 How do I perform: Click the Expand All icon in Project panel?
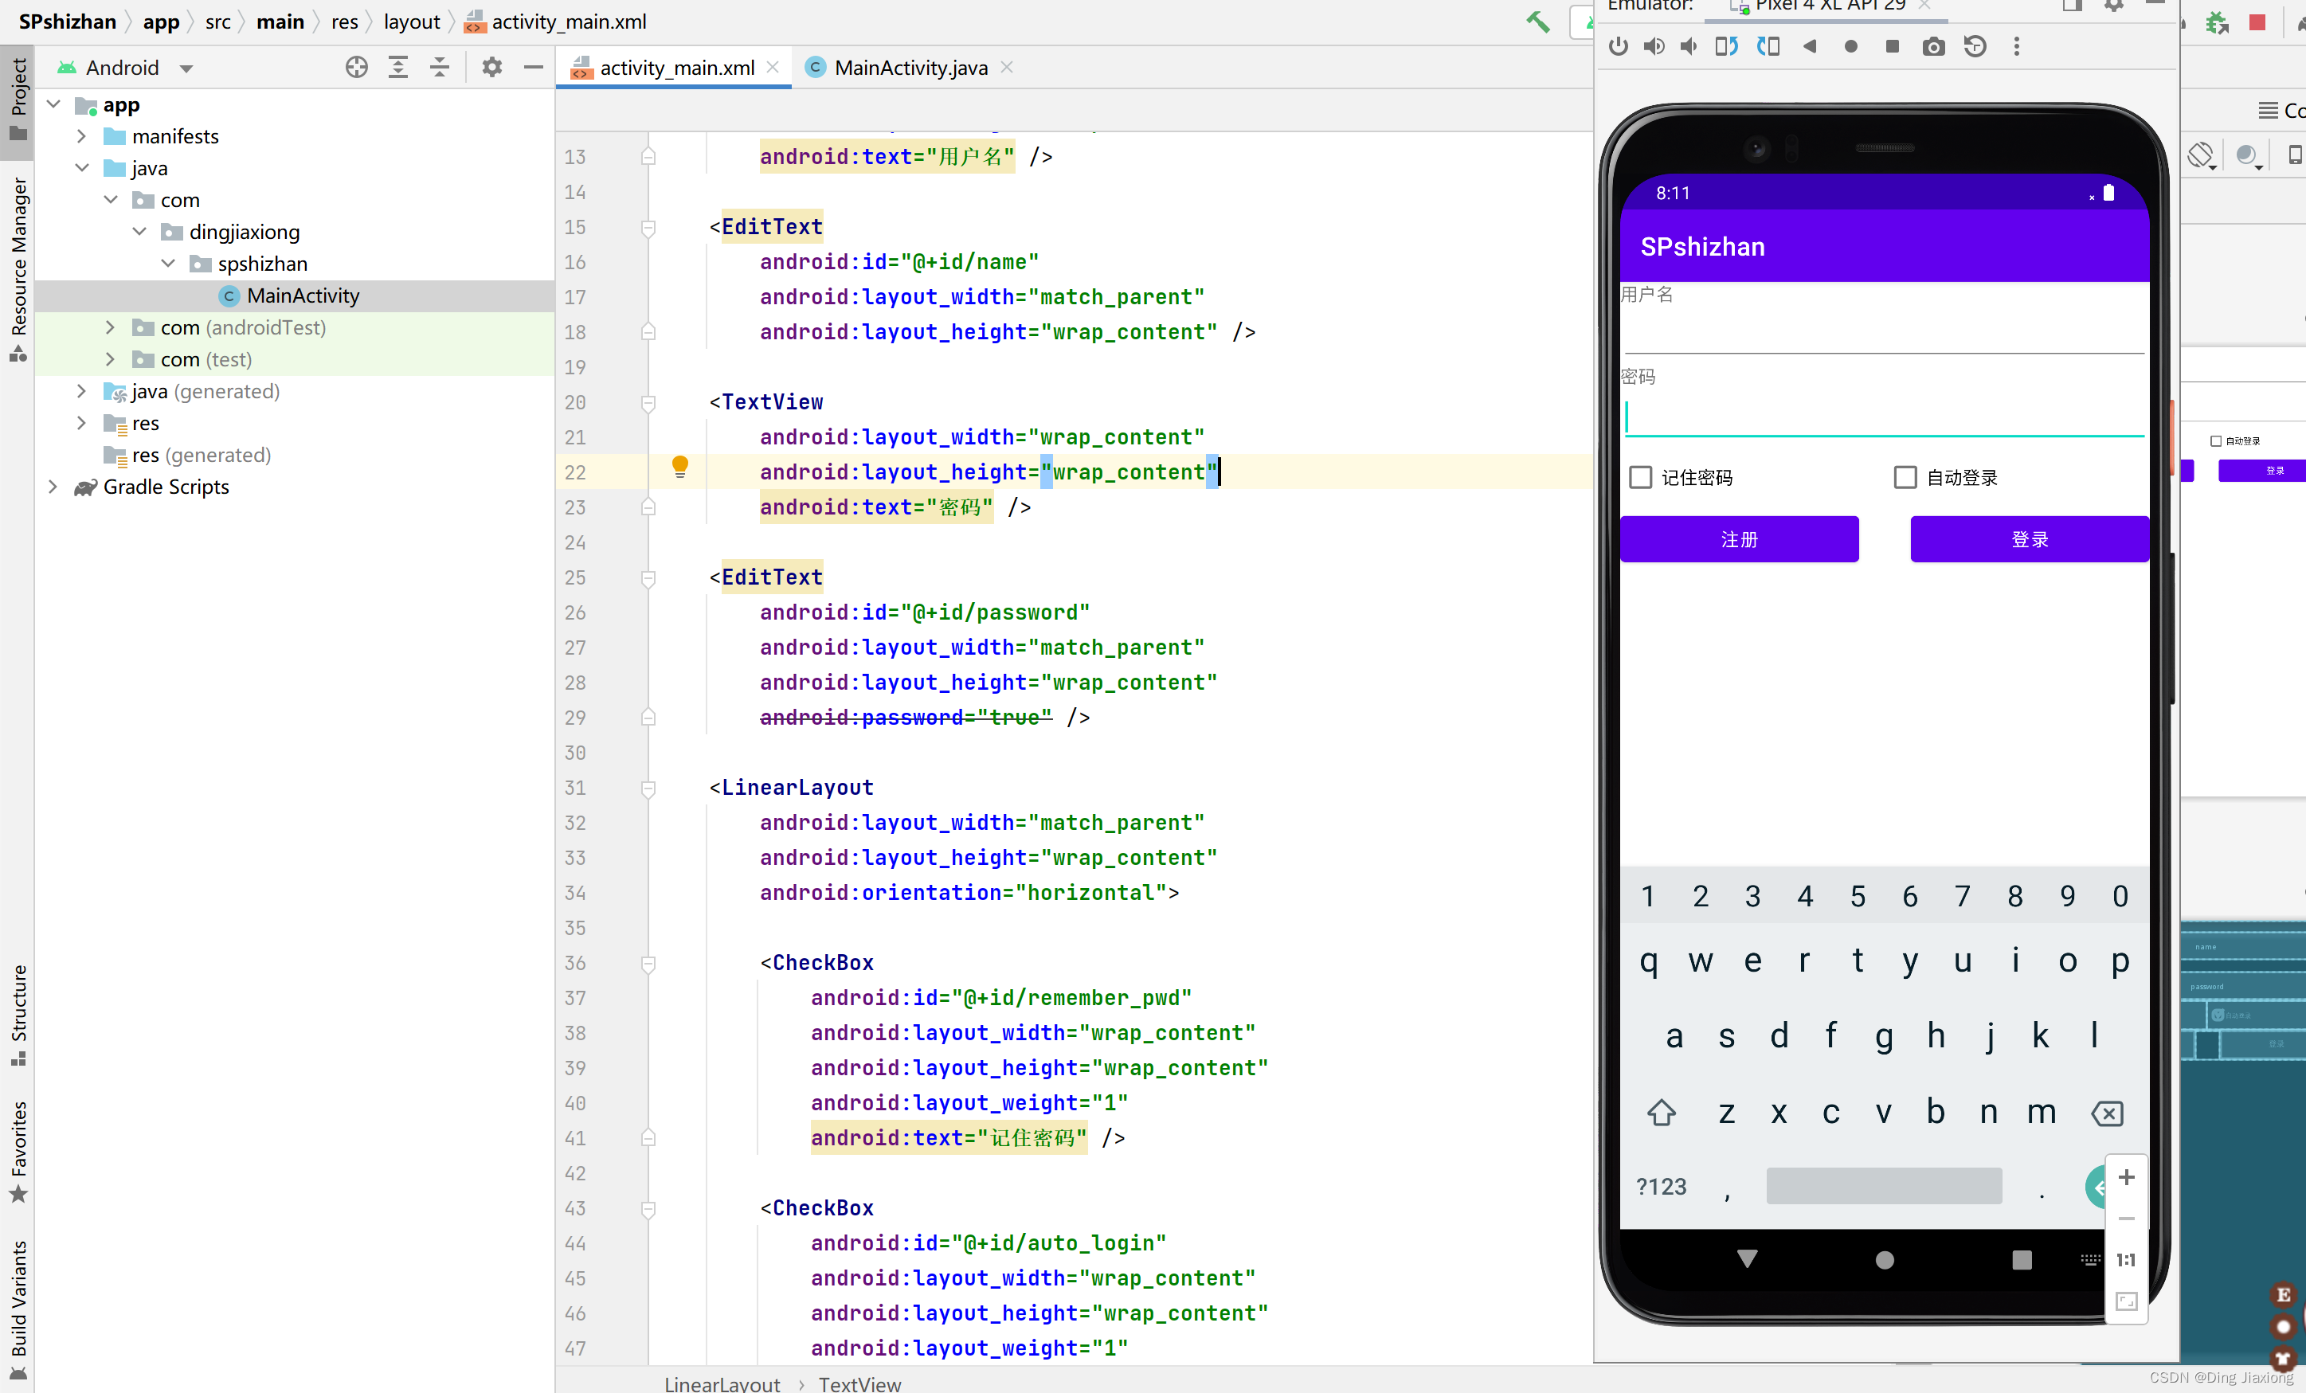click(397, 68)
